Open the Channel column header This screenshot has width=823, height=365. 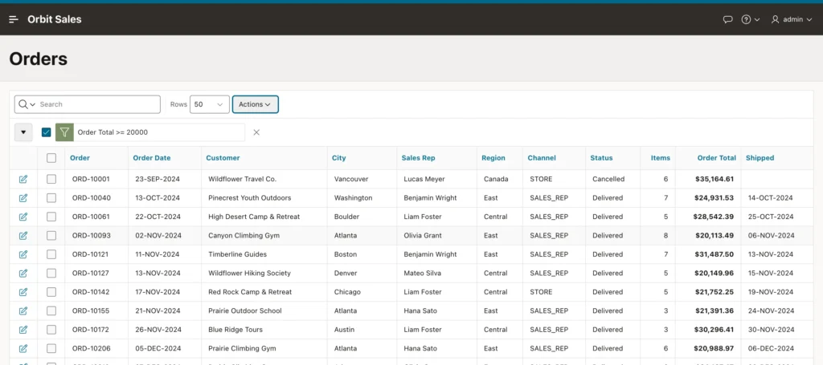point(542,157)
